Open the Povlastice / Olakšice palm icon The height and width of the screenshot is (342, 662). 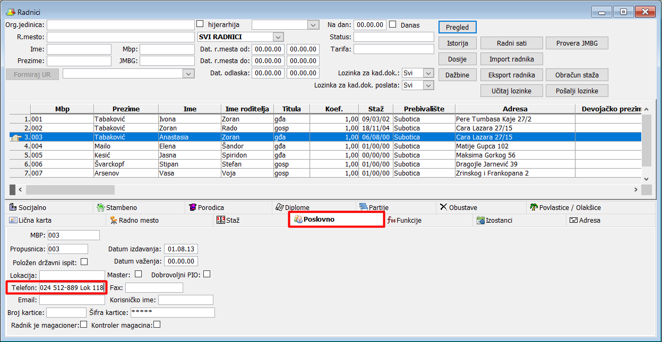click(534, 207)
